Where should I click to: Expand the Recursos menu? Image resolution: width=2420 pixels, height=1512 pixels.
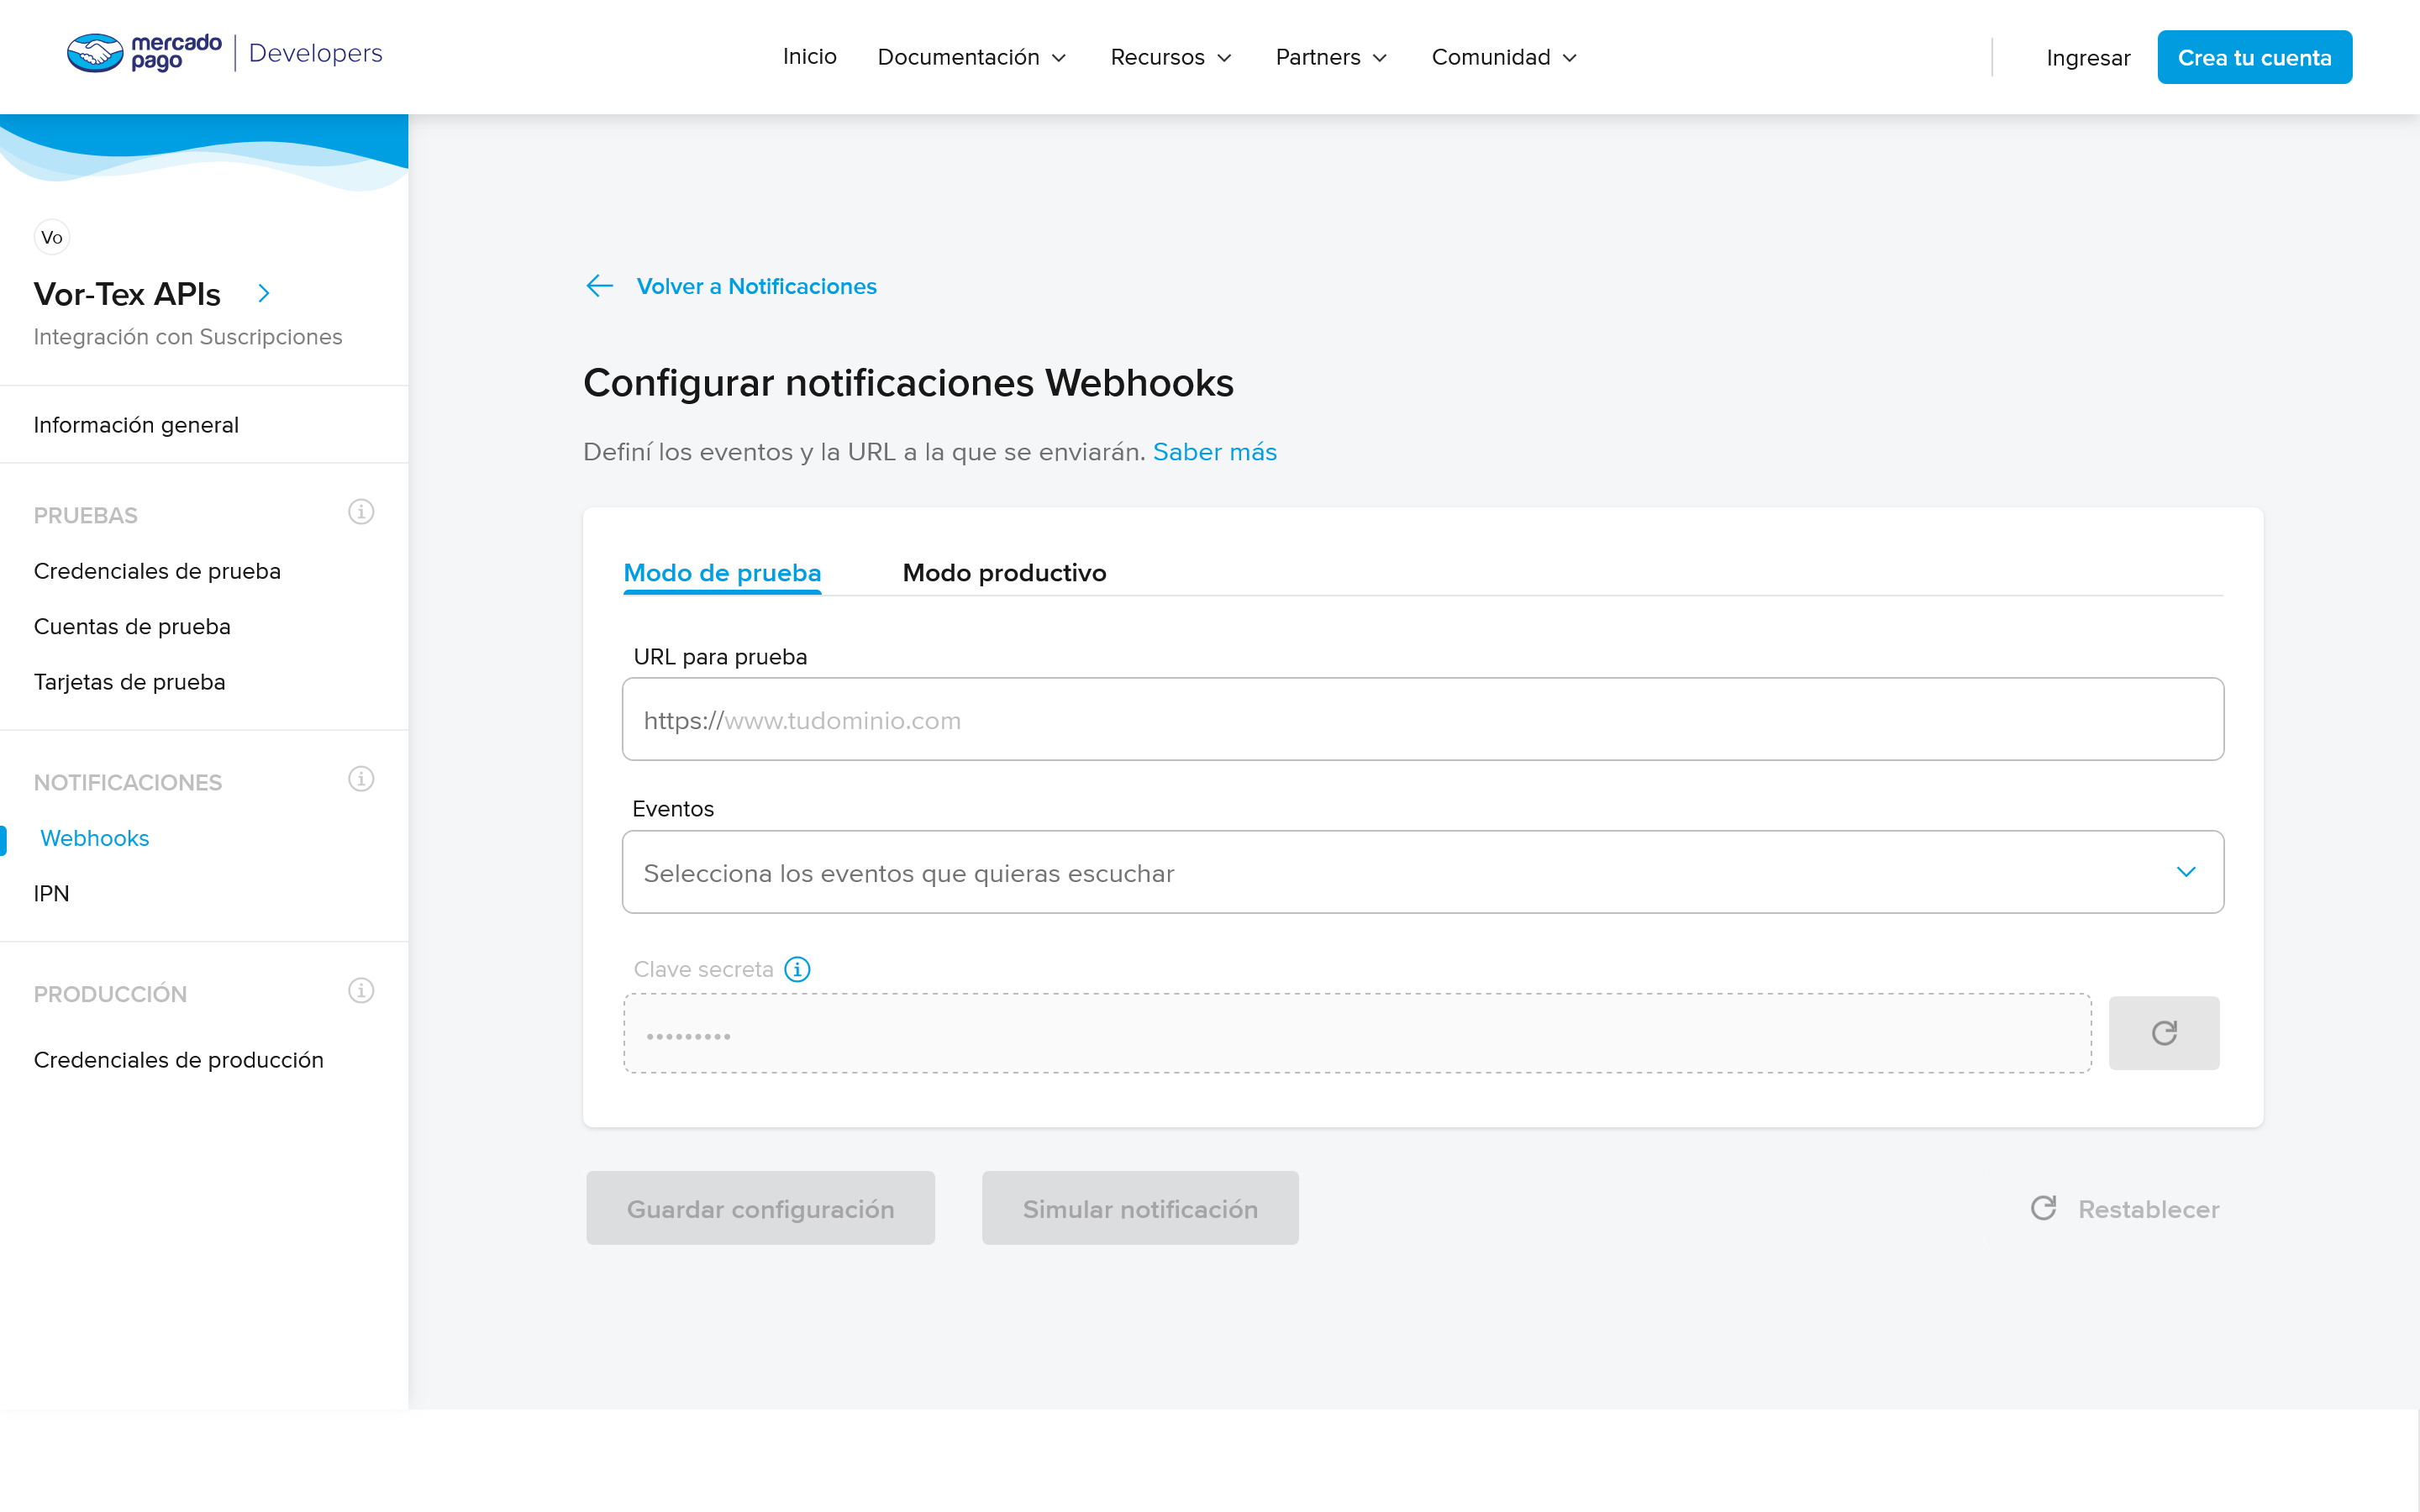1171,57
